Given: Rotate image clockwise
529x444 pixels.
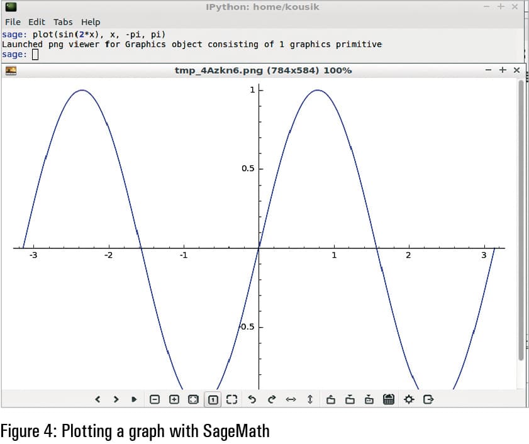Looking at the screenshot, I should click(272, 399).
